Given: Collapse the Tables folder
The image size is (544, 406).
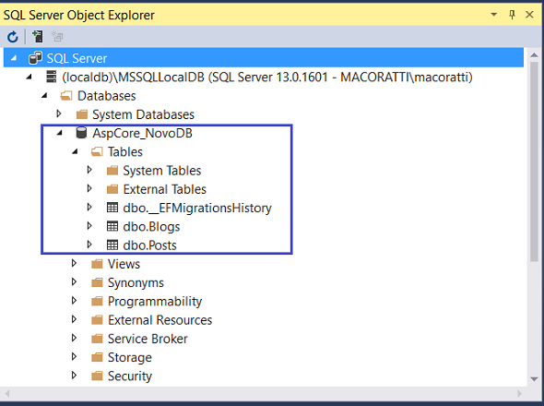Looking at the screenshot, I should click(x=75, y=151).
